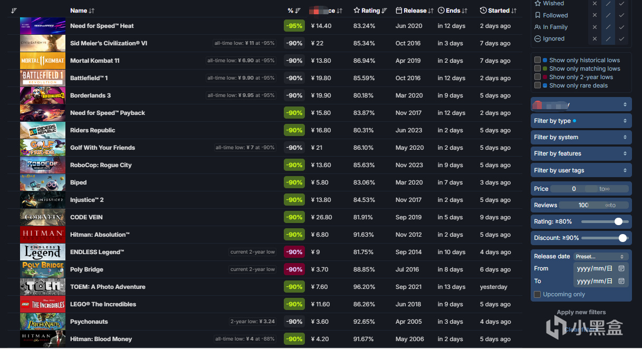Open the Filter by user tags dropdown
The image size is (642, 349).
581,170
